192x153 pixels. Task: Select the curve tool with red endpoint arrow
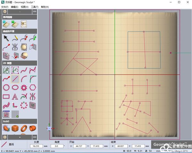6,47
